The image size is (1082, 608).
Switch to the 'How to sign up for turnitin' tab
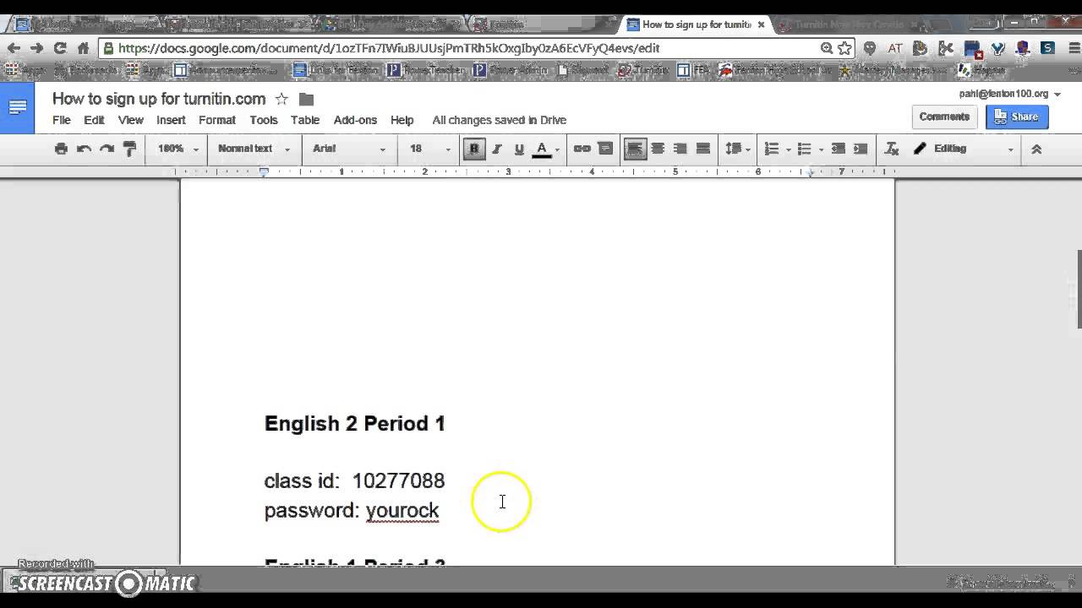pyautogui.click(x=695, y=24)
